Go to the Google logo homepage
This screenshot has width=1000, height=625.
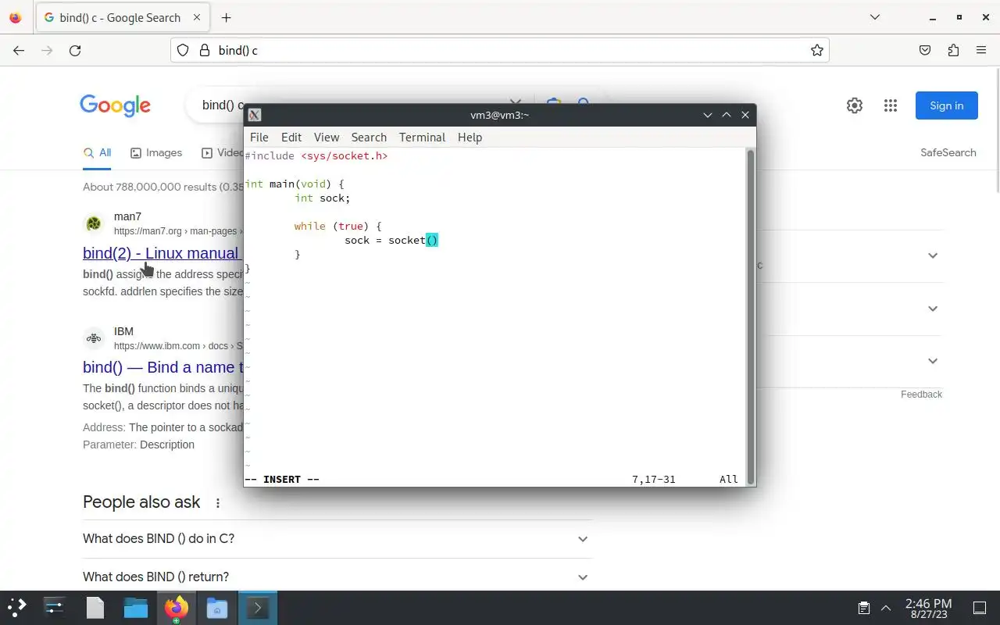click(115, 105)
